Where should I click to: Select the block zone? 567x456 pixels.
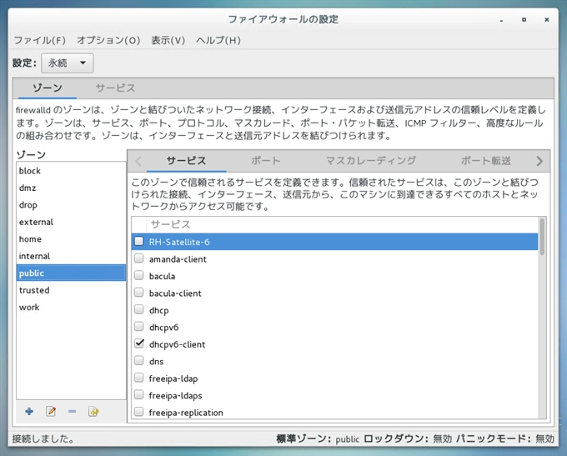click(x=71, y=171)
